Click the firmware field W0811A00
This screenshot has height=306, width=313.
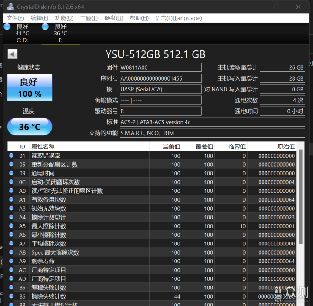pos(160,67)
